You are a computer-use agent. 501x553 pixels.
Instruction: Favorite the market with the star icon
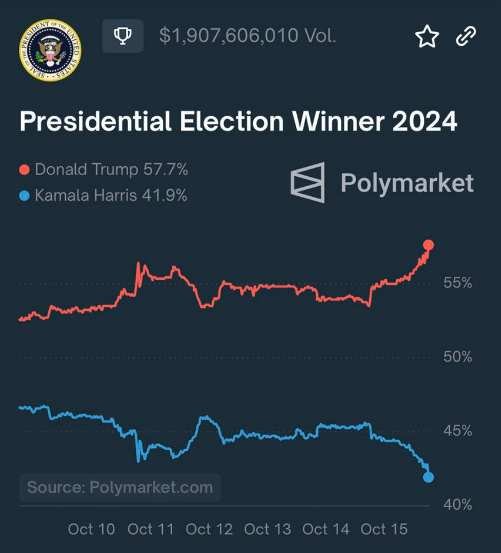427,36
